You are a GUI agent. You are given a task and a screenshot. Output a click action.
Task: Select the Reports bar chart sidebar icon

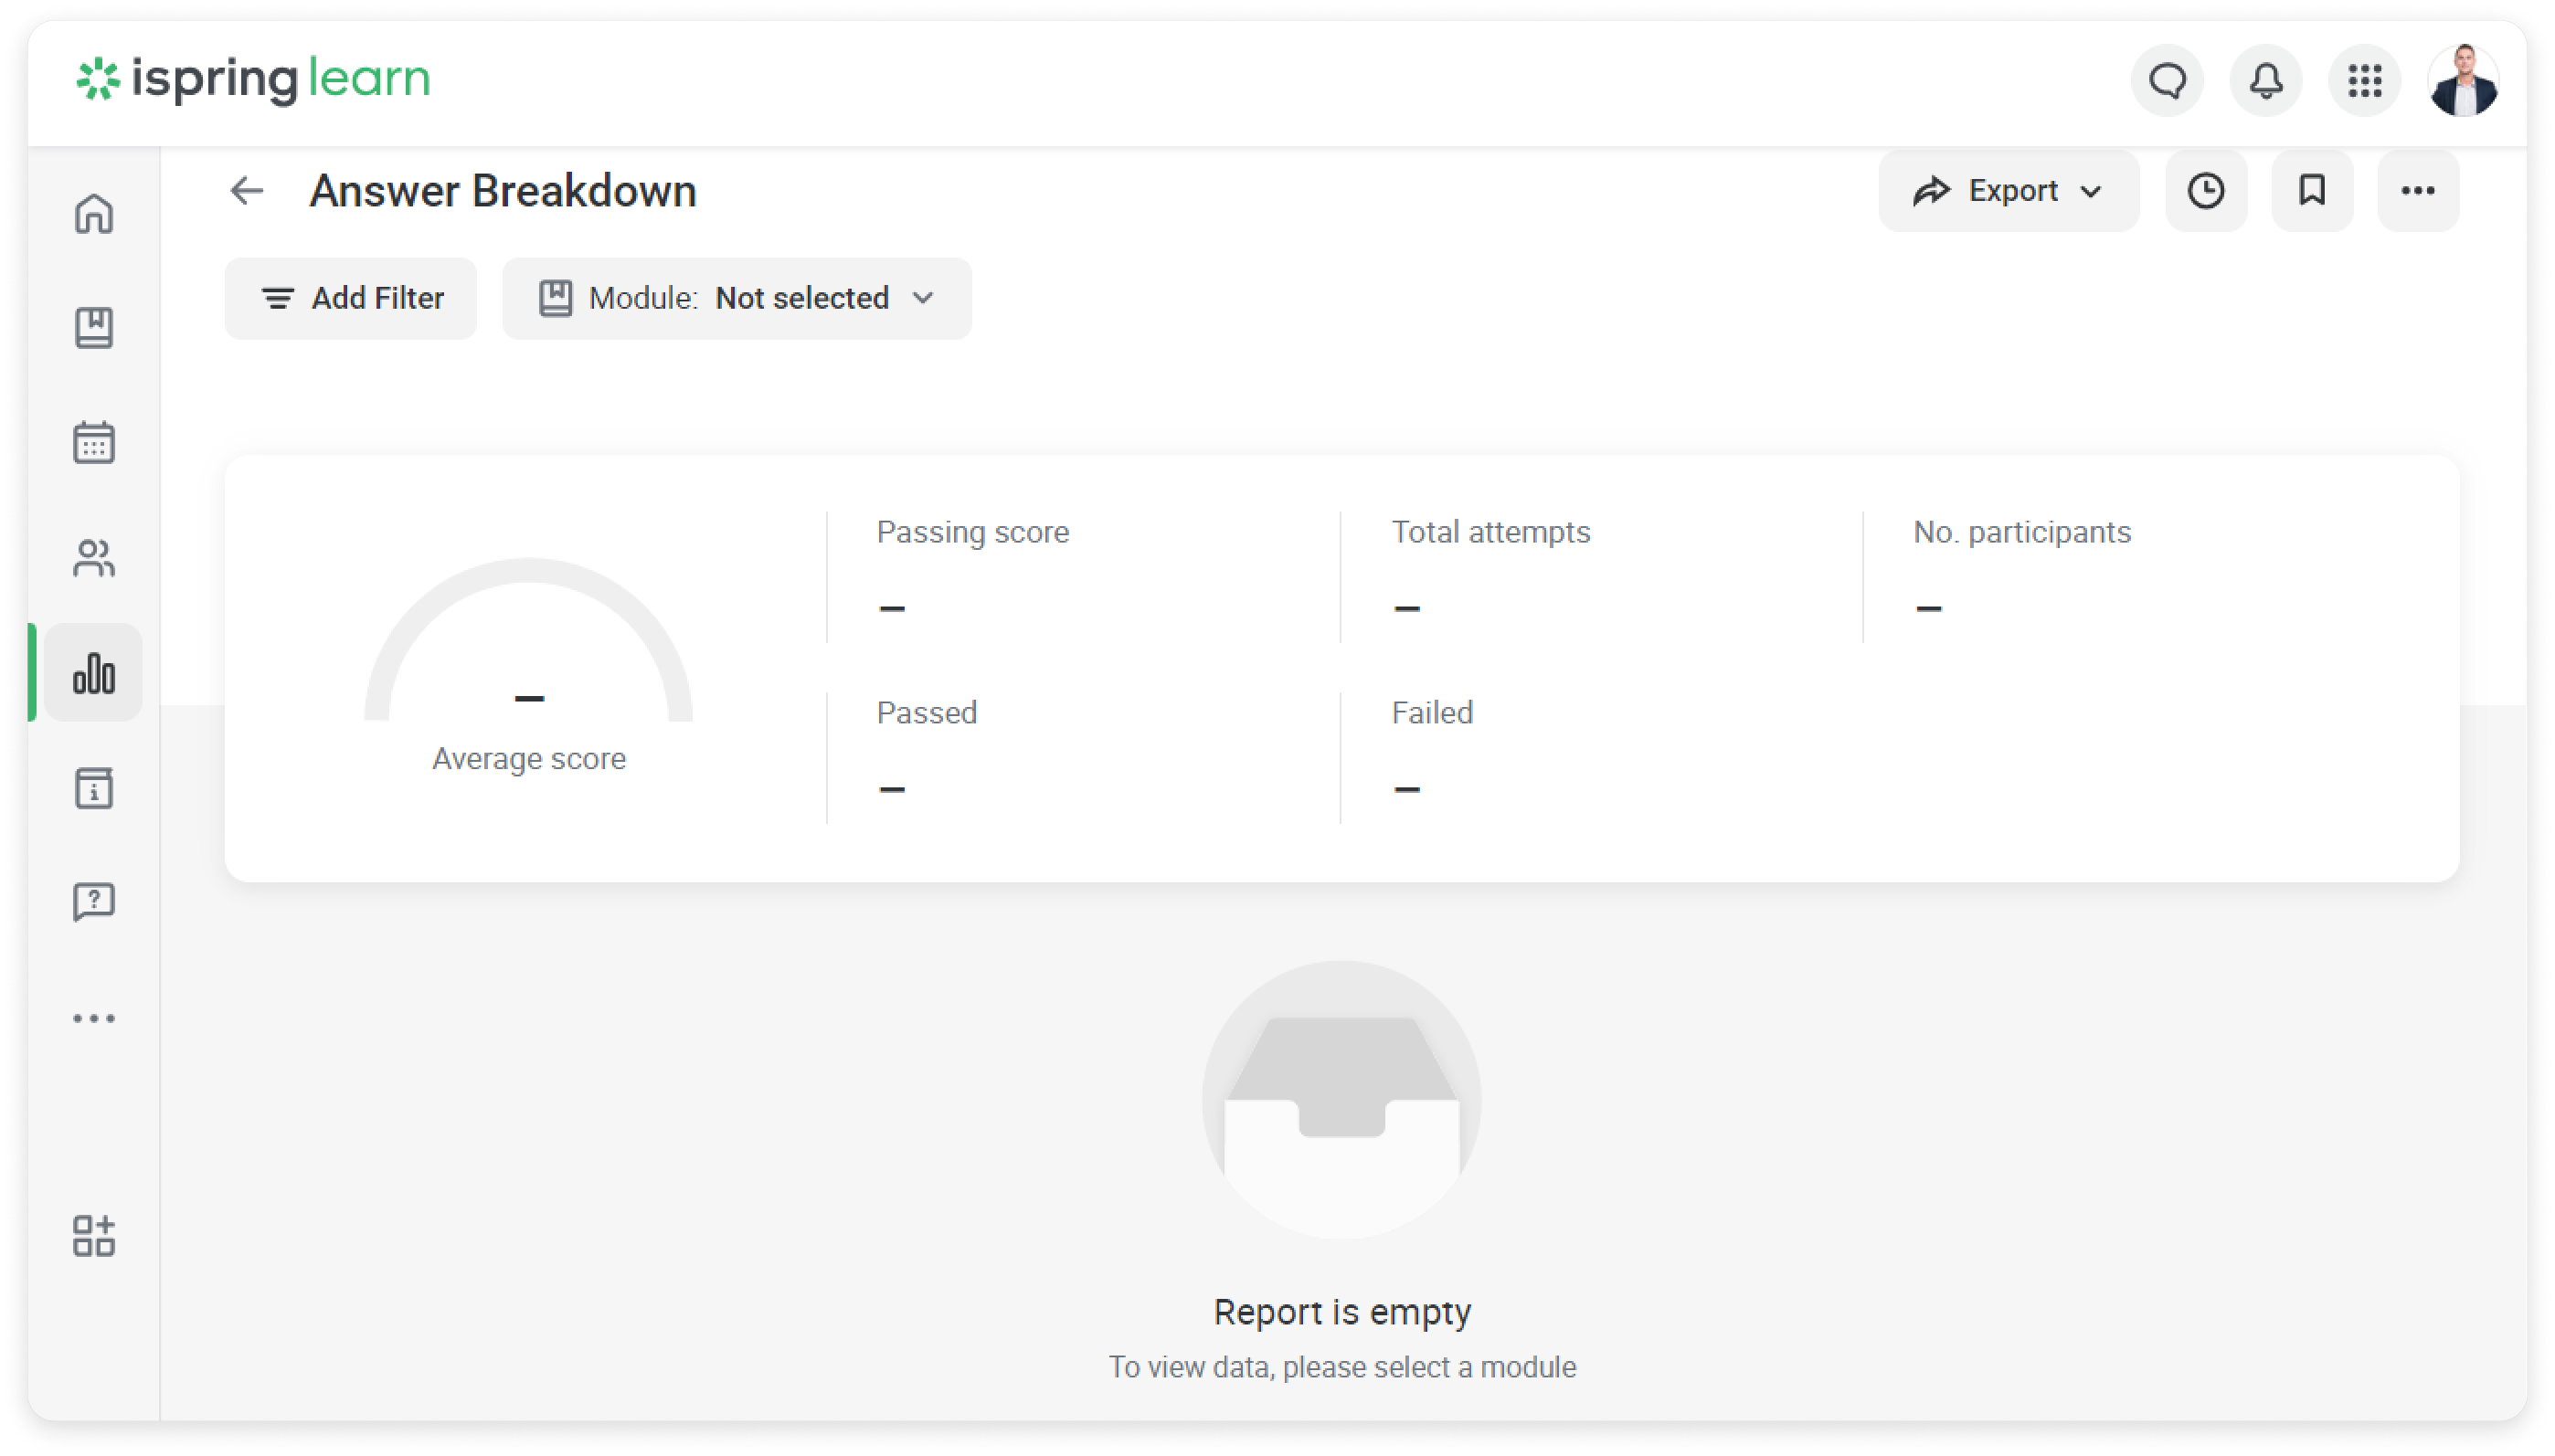point(94,673)
